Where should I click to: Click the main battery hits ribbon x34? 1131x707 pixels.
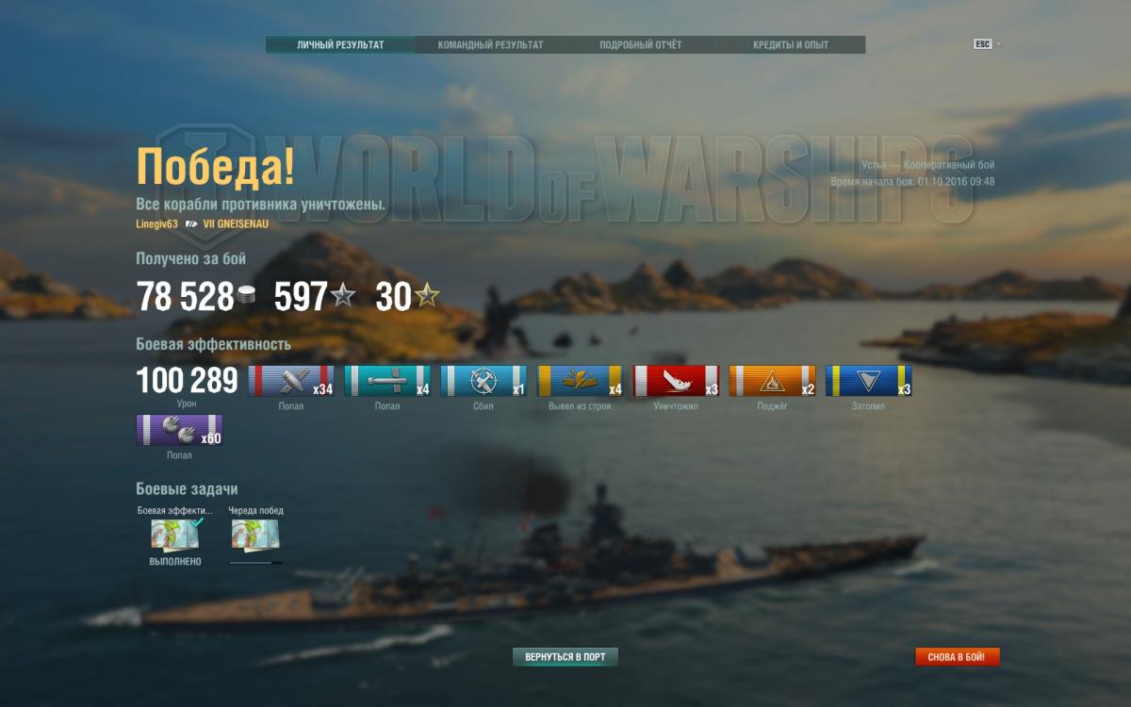[291, 381]
